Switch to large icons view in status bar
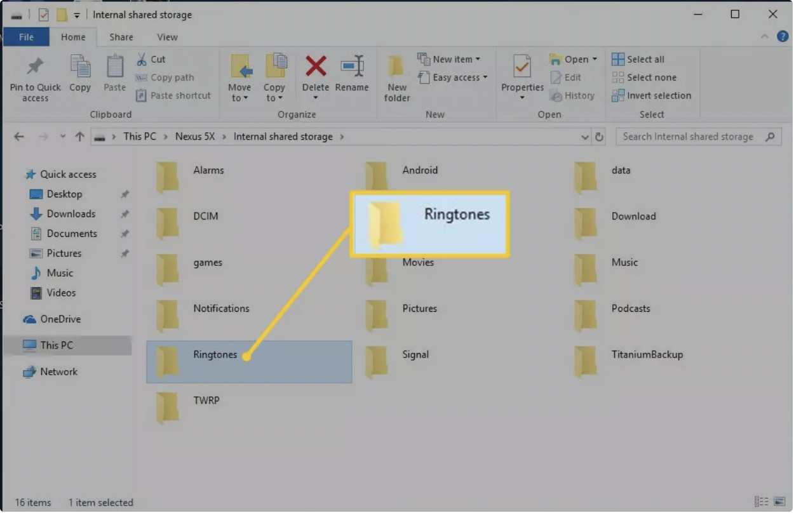794x513 pixels. (779, 502)
